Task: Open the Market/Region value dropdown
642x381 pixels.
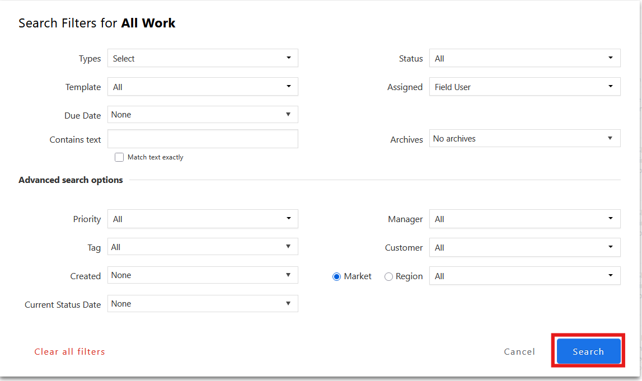Action: coord(524,276)
